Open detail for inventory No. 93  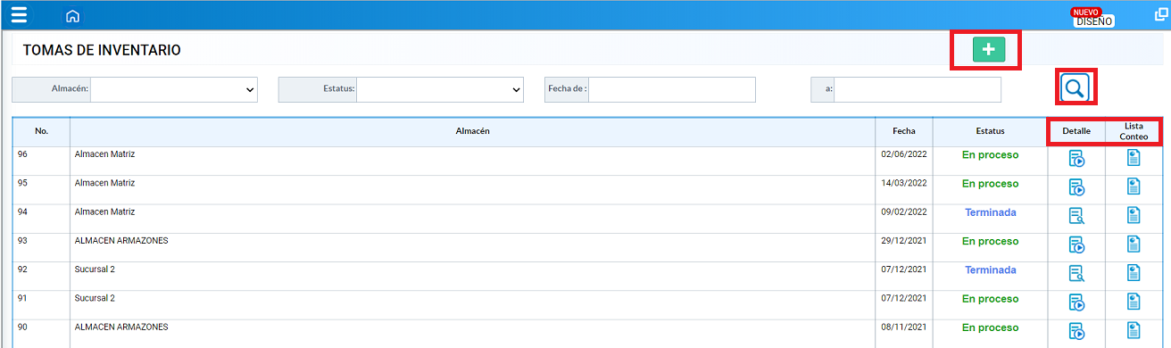[x=1076, y=245]
